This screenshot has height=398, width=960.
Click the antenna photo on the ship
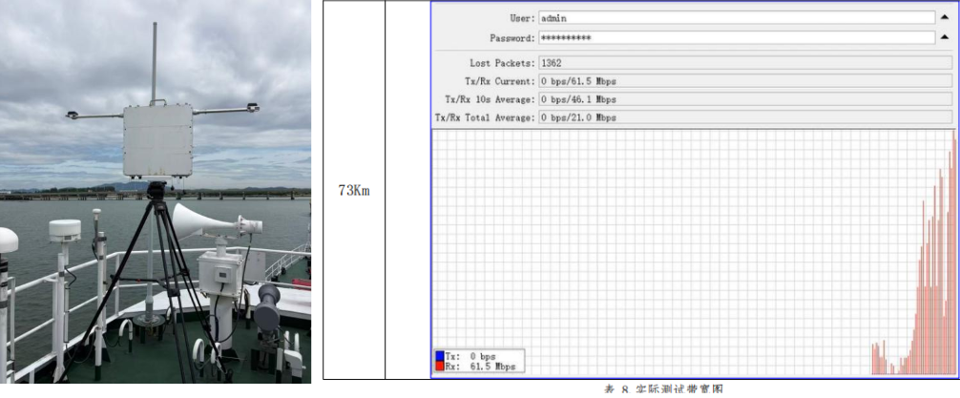(156, 192)
